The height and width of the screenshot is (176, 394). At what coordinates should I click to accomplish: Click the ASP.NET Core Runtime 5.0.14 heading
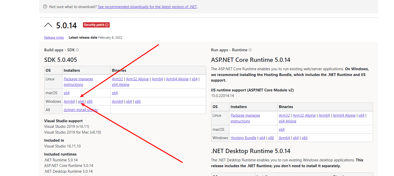click(251, 60)
